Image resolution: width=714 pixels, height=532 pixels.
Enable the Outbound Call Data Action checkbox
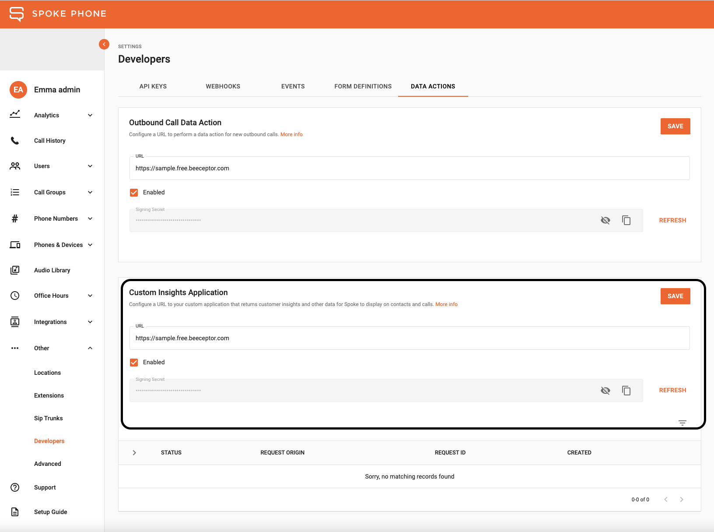134,192
